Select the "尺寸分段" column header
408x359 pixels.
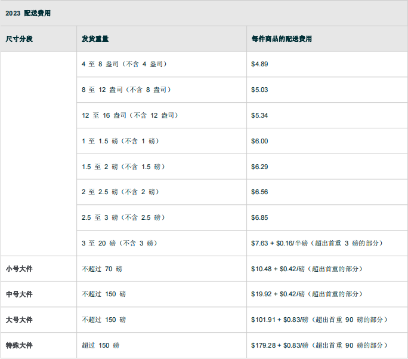coord(19,39)
